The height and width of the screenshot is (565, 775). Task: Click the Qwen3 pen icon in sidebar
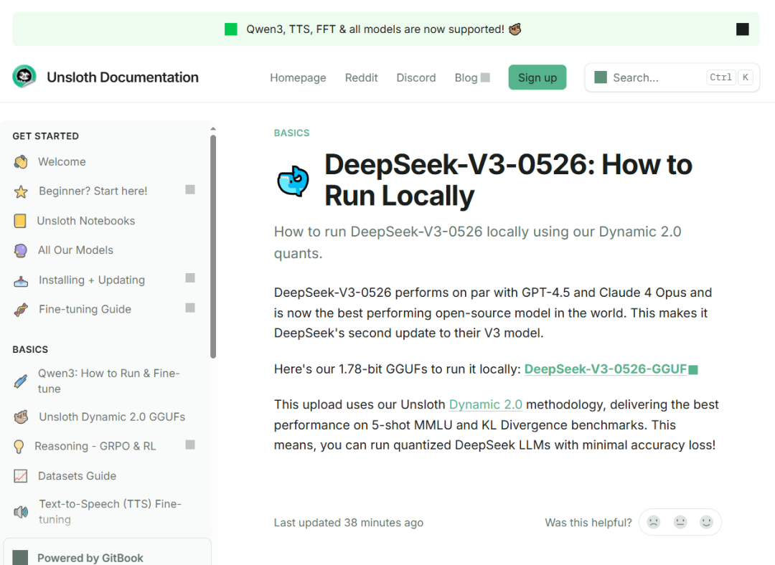coord(21,381)
